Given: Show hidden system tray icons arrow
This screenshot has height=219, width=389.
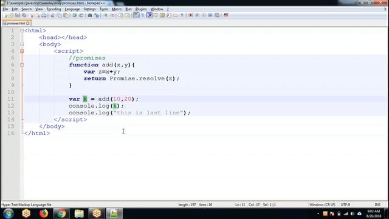Looking at the screenshot, I should click(318, 214).
